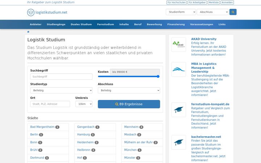This screenshot has width=261, height=163.
Task: Open MBA in Logistics Management & Leadership link
Action: coord(204,68)
